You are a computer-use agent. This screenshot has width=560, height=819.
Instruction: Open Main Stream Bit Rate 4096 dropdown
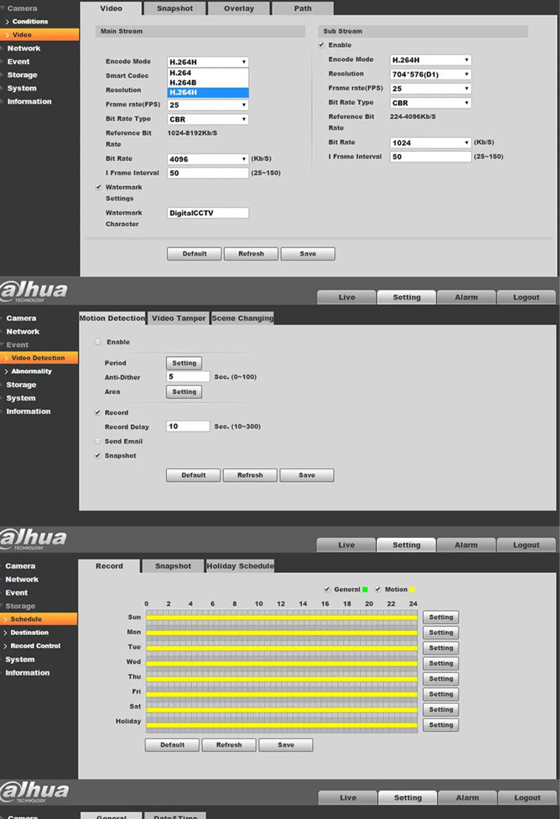click(208, 159)
